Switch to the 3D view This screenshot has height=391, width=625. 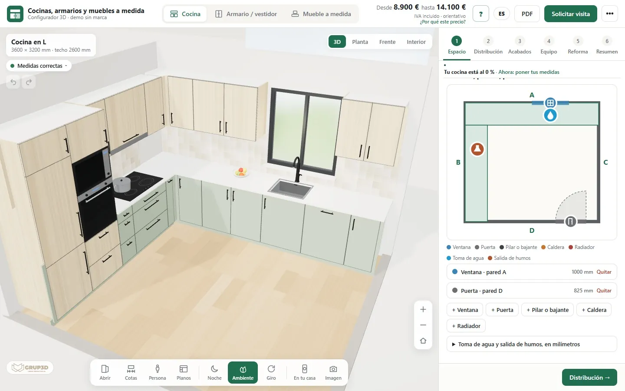(337, 42)
